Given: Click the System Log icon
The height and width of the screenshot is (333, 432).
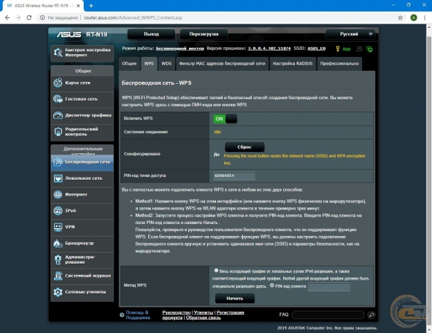Looking at the screenshot, I should (58, 276).
